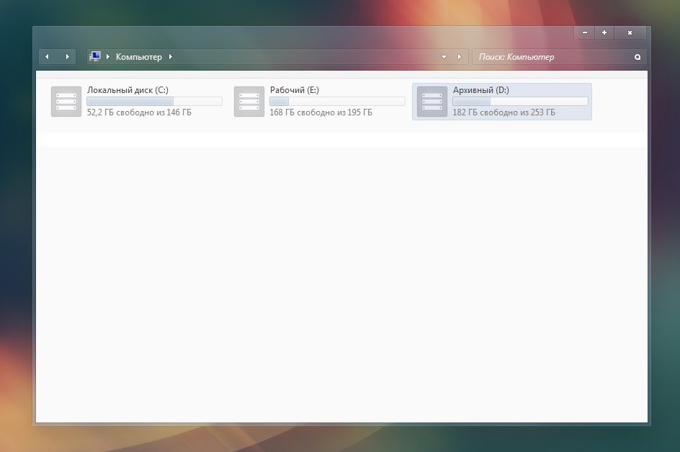
Task: Click the address bar go arrow
Action: tap(460, 56)
